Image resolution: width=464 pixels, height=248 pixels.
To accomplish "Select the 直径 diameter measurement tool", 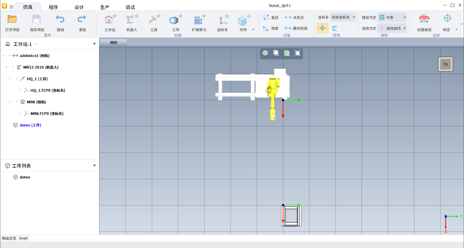I will 271,17.
